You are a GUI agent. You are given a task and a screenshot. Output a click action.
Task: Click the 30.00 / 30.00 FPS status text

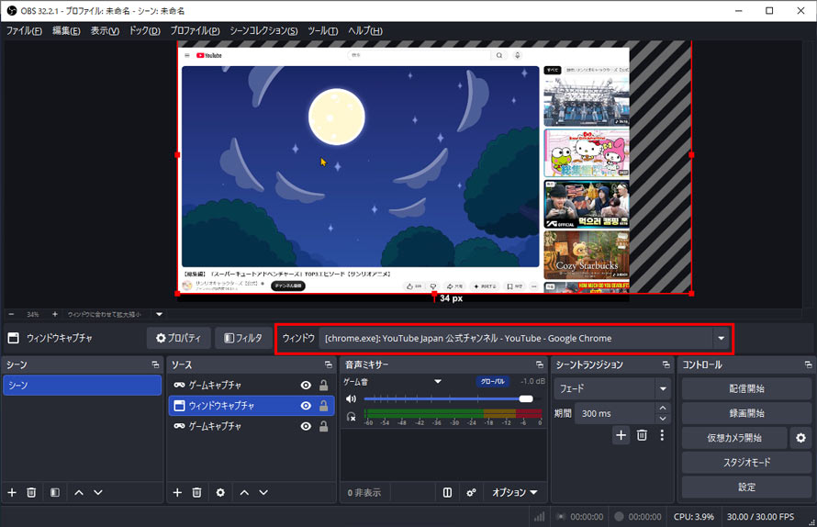coord(760,517)
